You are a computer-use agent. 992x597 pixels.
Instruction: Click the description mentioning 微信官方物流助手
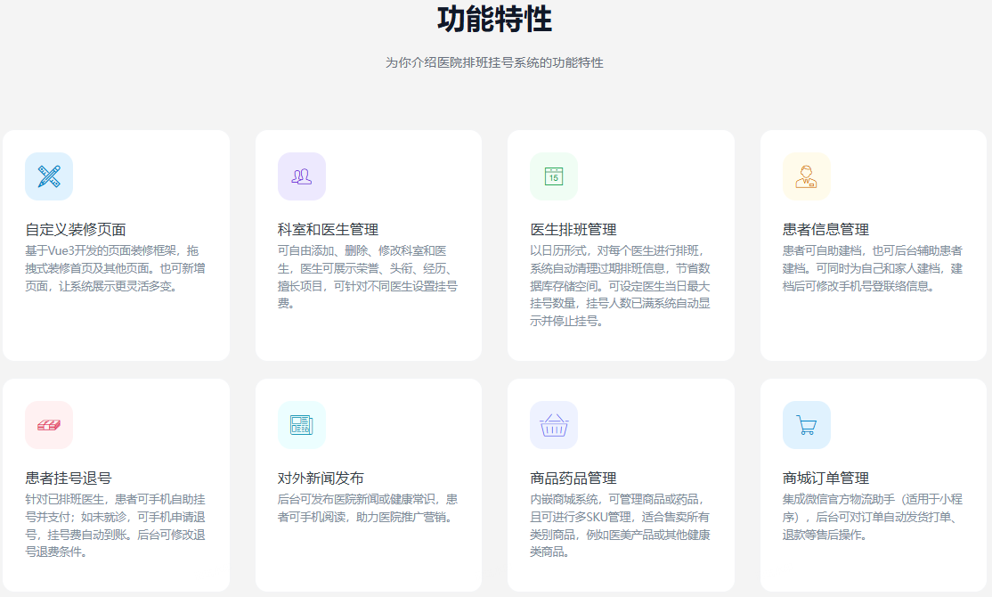[869, 517]
